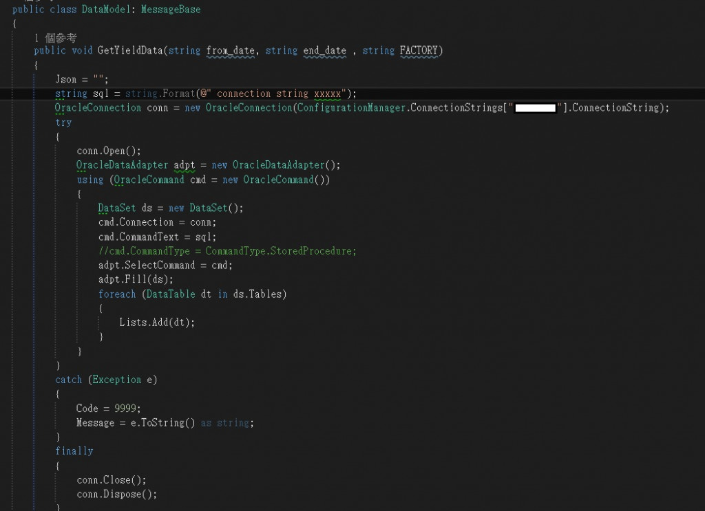Click the catch keyword
The image size is (705, 511).
click(x=68, y=380)
